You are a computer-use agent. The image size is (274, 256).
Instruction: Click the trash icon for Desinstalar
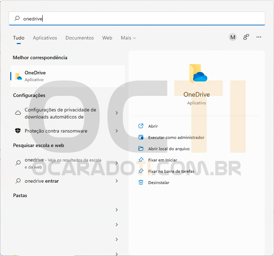pos(141,182)
